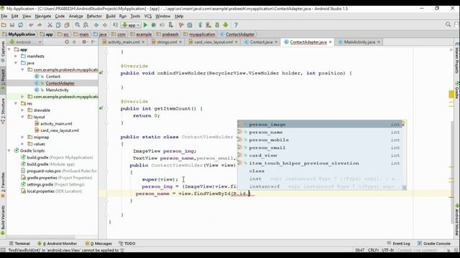Click the MyApplication breadcrumb
The width and height of the screenshot is (460, 258).
[x=19, y=34]
